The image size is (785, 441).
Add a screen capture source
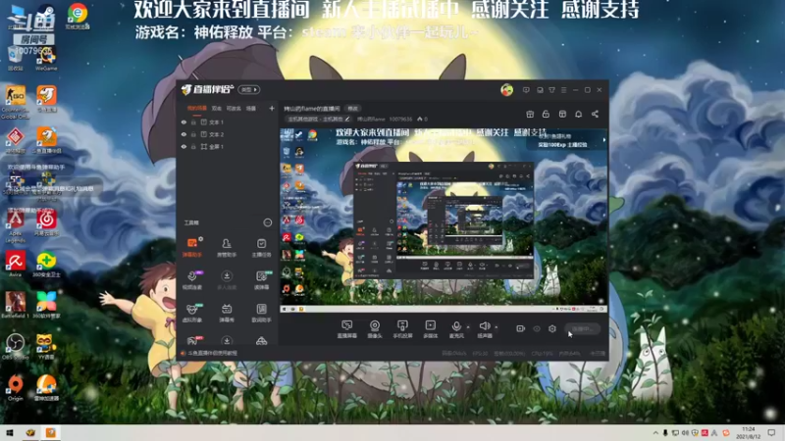(x=346, y=329)
